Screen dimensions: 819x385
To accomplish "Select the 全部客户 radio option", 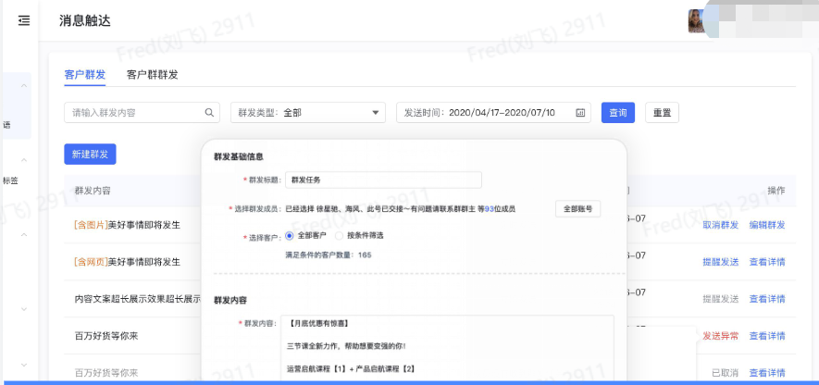I will 290,236.
